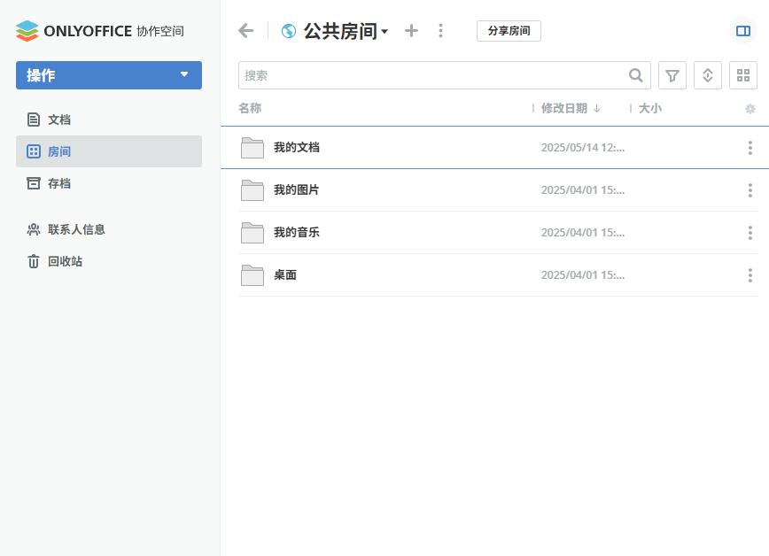
Task: Click the folder icon of 桌面
Action: tap(252, 275)
